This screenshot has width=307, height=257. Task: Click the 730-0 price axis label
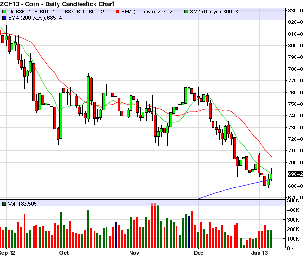[295, 128]
